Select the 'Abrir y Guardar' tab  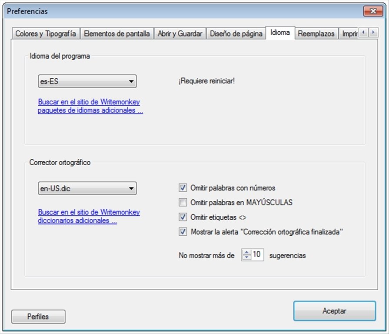180,33
